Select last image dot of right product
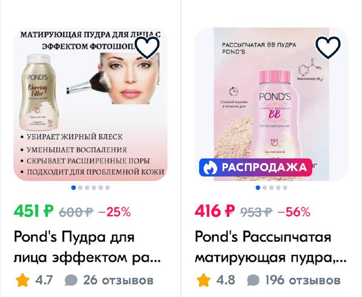Image resolution: width=362 pixels, height=297 pixels. point(285,188)
